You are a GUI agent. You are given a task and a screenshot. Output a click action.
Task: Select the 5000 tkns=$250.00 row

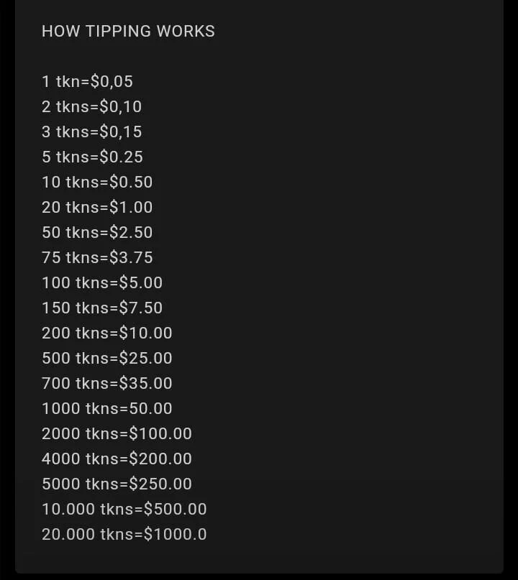coord(117,484)
